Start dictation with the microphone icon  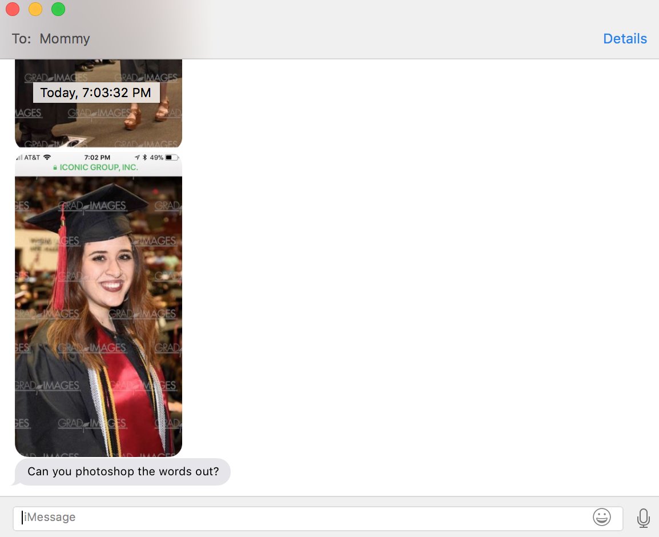(643, 518)
